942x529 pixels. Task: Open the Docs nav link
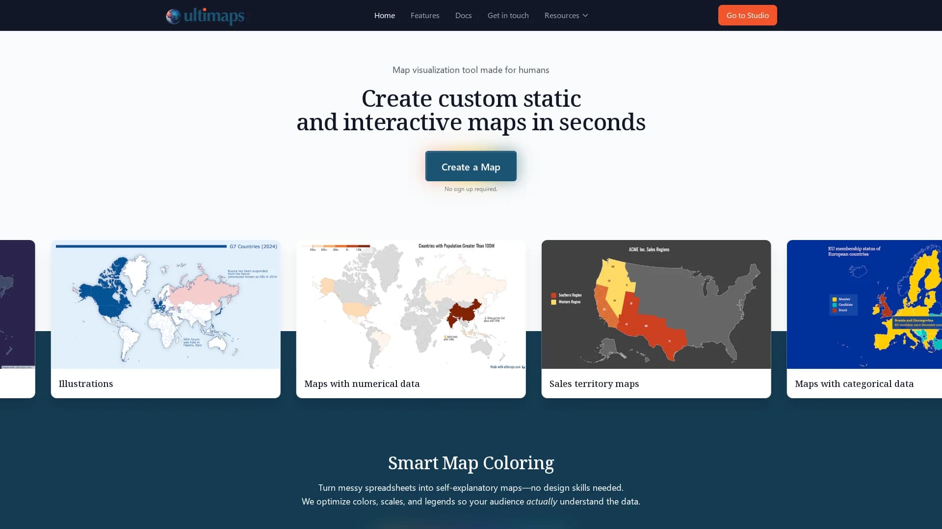[x=463, y=15]
